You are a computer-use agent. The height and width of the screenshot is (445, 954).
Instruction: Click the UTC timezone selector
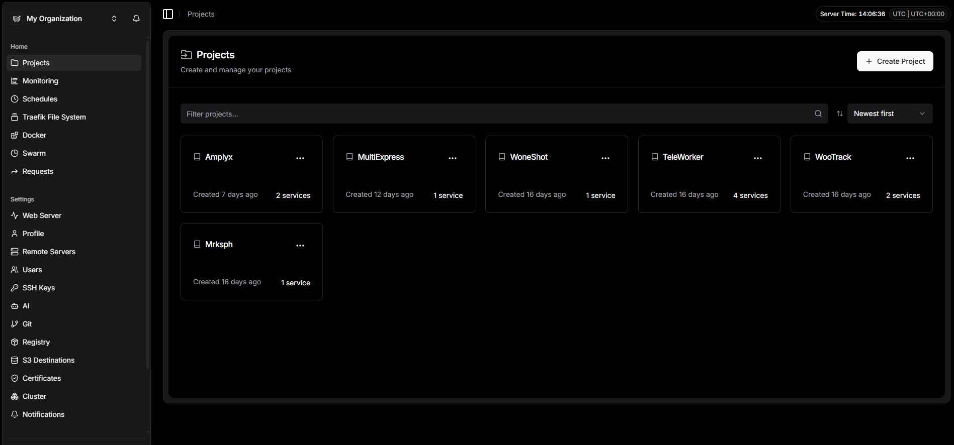(x=918, y=14)
